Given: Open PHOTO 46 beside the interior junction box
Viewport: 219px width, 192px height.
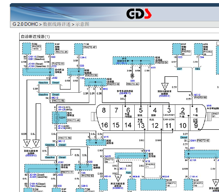Looking at the screenshot, I should pyautogui.click(x=74, y=120).
